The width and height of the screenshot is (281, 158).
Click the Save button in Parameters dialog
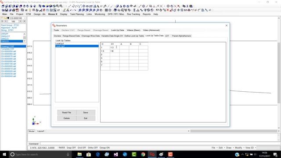pos(86,112)
